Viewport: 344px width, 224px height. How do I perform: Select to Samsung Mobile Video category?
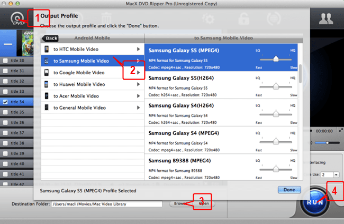(x=93, y=61)
